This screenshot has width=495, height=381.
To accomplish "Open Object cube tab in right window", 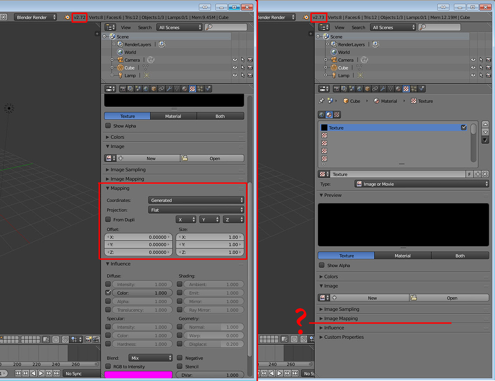I will pyautogui.click(x=367, y=89).
